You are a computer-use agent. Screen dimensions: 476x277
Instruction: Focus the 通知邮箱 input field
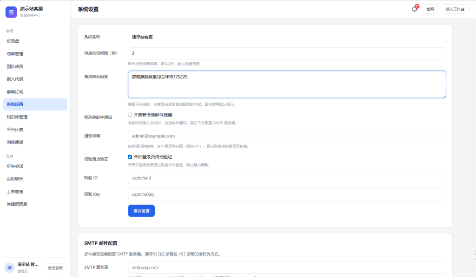[287, 136]
